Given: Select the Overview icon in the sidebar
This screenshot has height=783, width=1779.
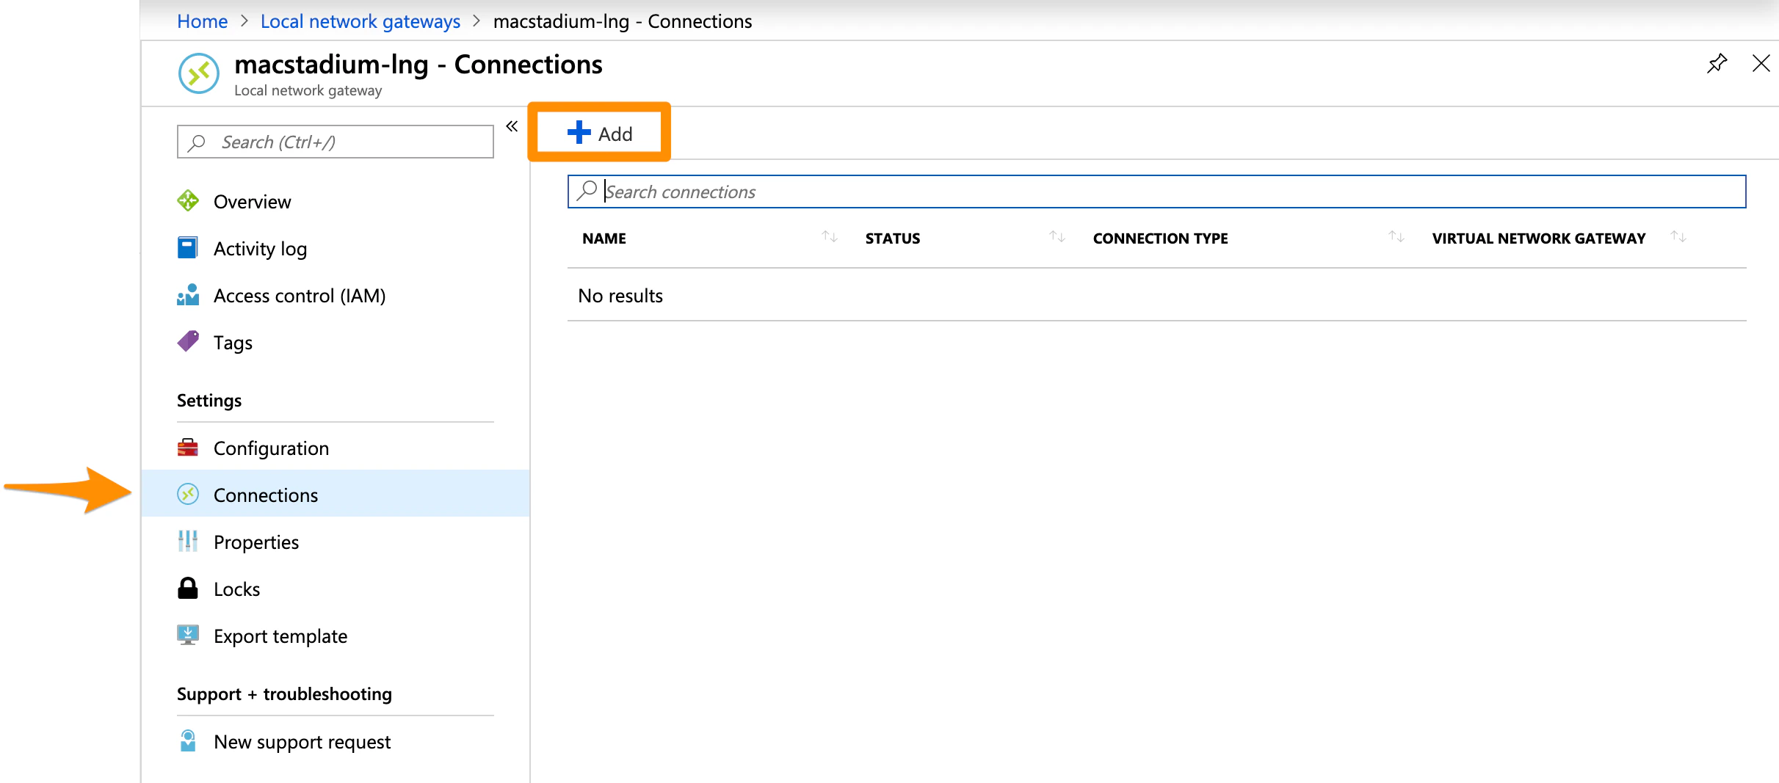Looking at the screenshot, I should (x=188, y=200).
